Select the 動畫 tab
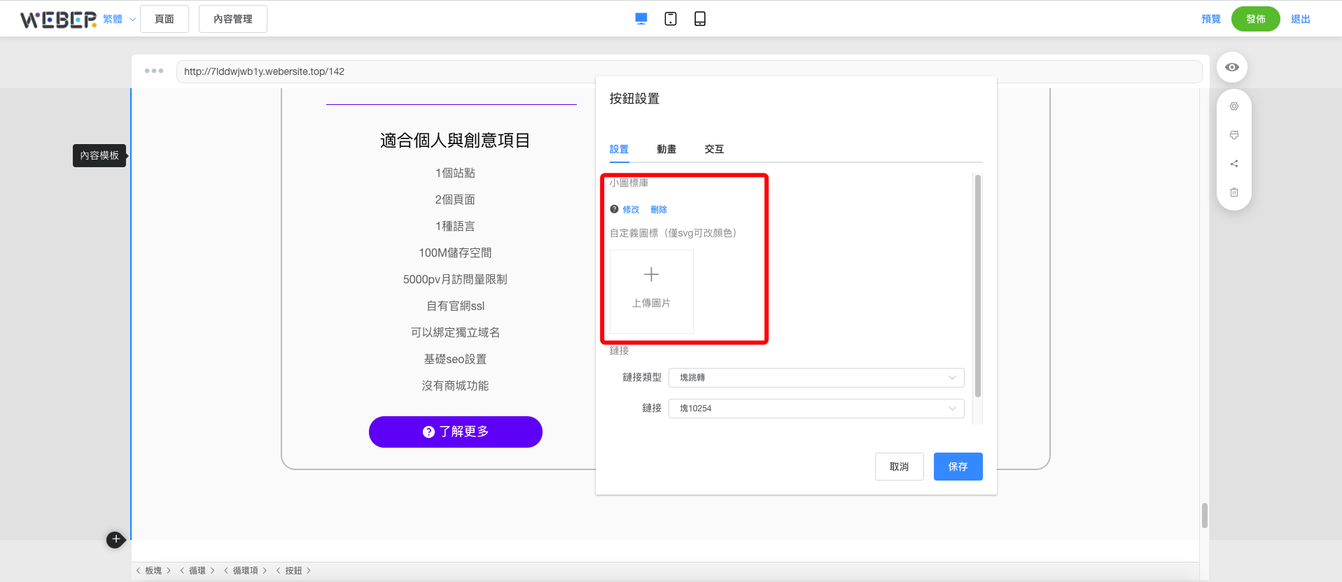 (666, 149)
